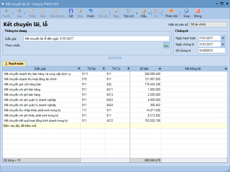Click the Phản hồi feedback envelope icon
The height and width of the screenshot is (172, 230).
pos(171,11)
